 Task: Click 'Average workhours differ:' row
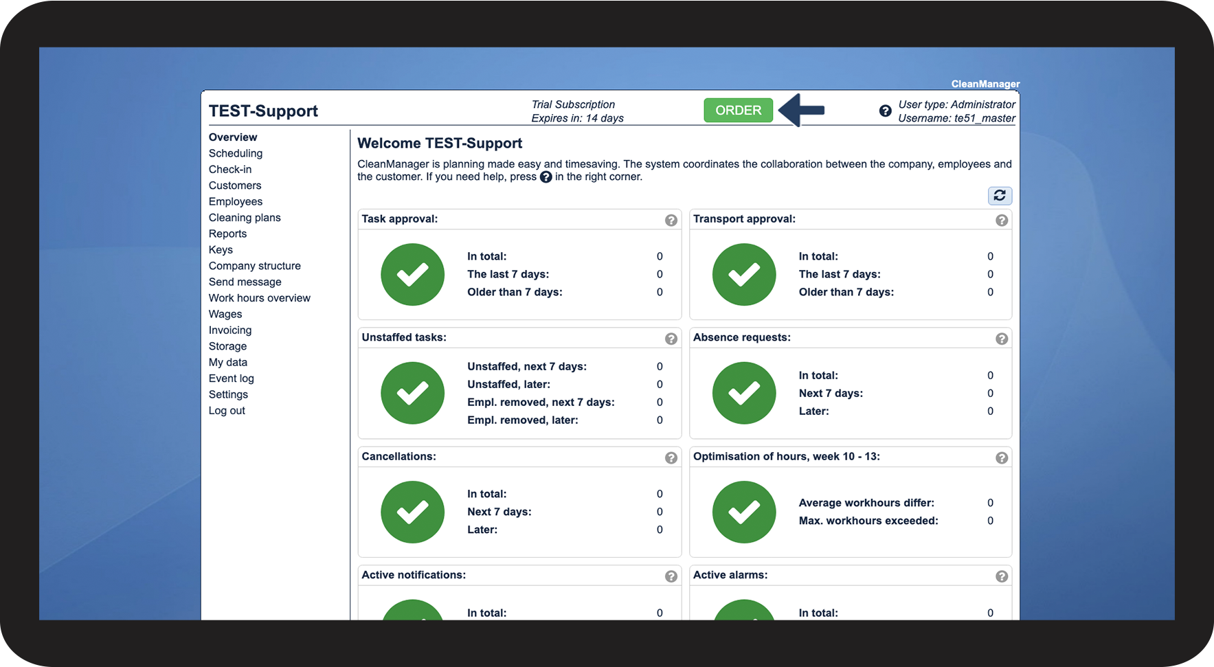(x=866, y=504)
